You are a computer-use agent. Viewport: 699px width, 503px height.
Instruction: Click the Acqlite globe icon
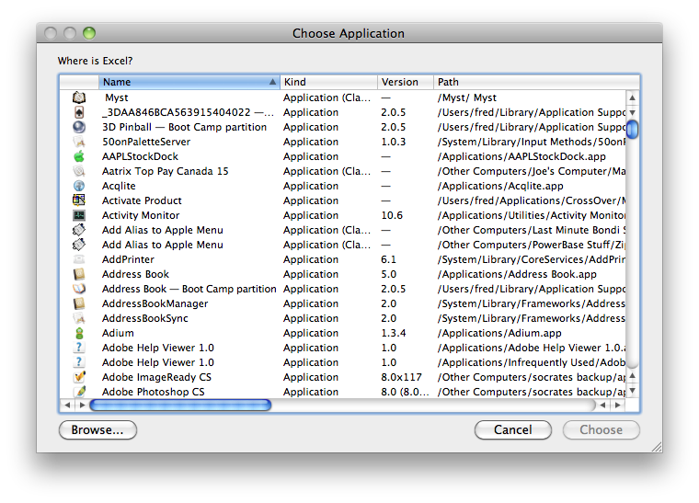point(79,186)
